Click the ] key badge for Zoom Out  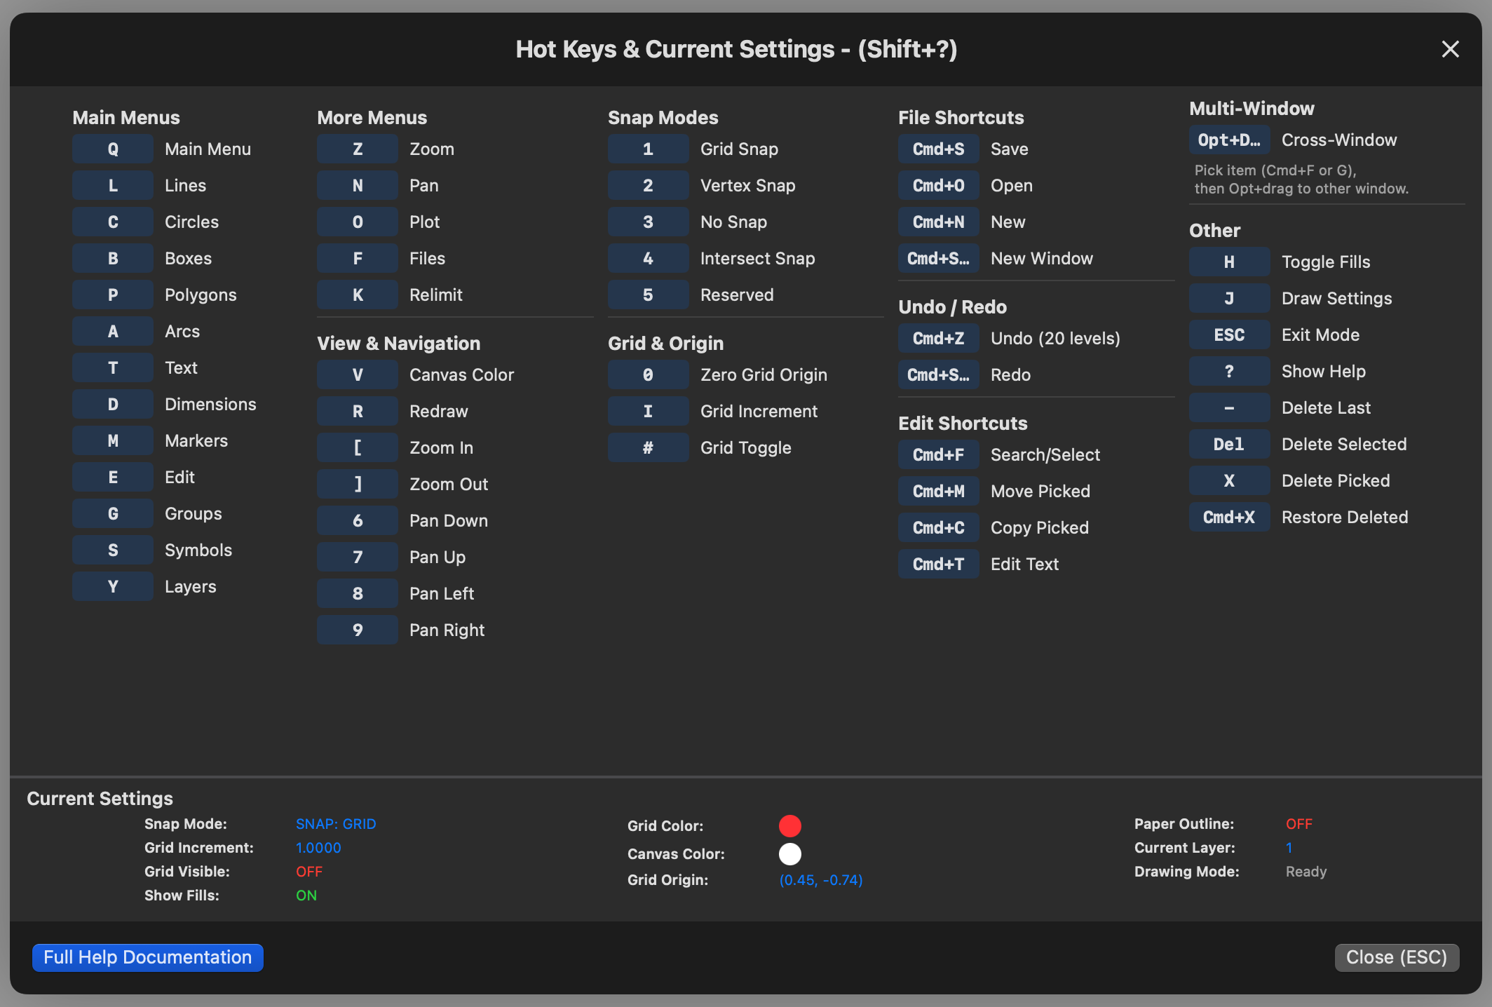pos(358,484)
